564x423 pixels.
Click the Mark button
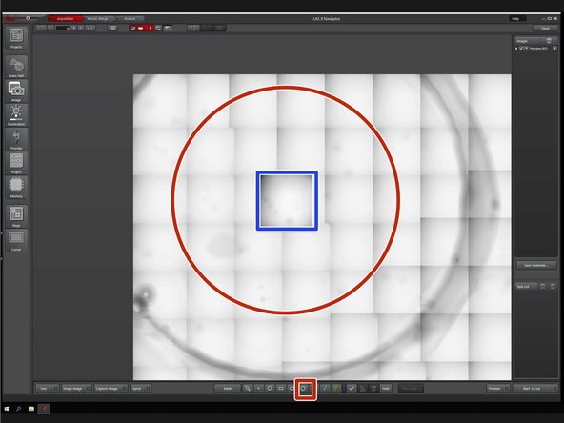tap(228, 389)
